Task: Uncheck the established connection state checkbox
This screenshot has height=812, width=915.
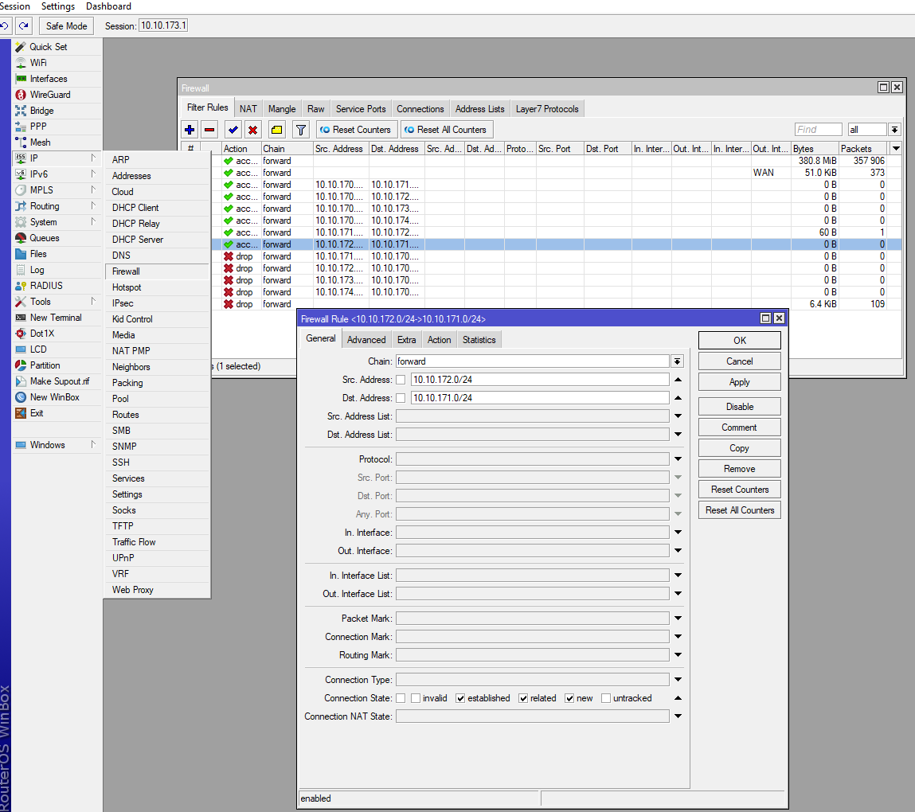Action: (460, 698)
